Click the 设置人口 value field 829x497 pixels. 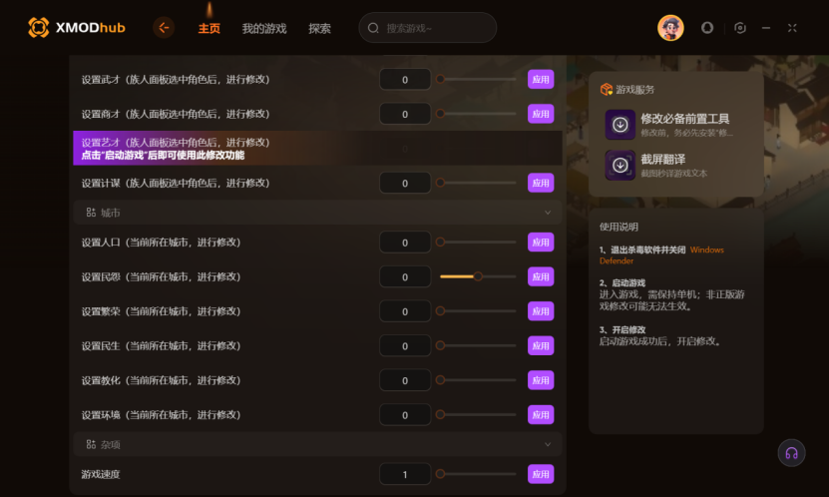coord(405,243)
